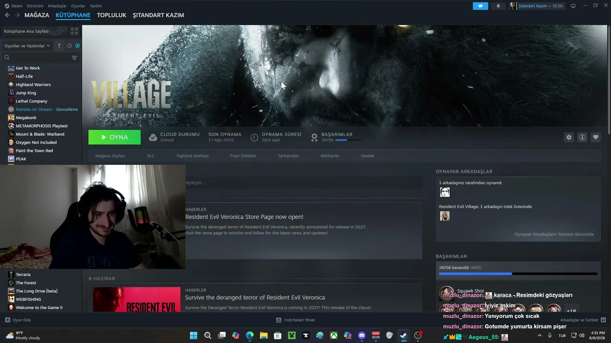
Task: Click the cloud status icon
Action: [x=153, y=137]
